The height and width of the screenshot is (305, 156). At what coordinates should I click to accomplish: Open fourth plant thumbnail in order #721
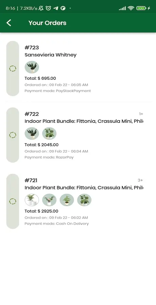pos(84,200)
